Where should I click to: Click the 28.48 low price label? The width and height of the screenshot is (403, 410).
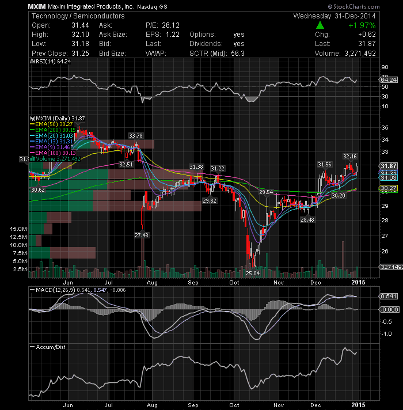[307, 219]
